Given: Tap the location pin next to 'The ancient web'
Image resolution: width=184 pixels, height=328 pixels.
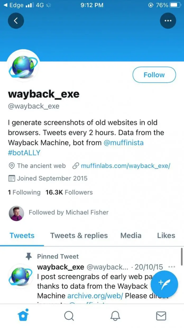Looking at the screenshot, I should pyautogui.click(x=12, y=166).
